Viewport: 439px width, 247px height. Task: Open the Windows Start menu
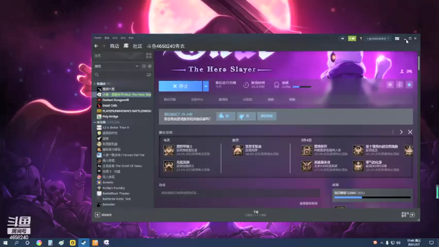5,242
